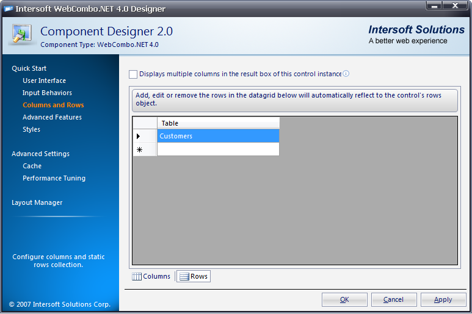Viewport: 472px width, 314px height.
Task: Select the Customers row arrow indicator
Action: click(x=138, y=136)
